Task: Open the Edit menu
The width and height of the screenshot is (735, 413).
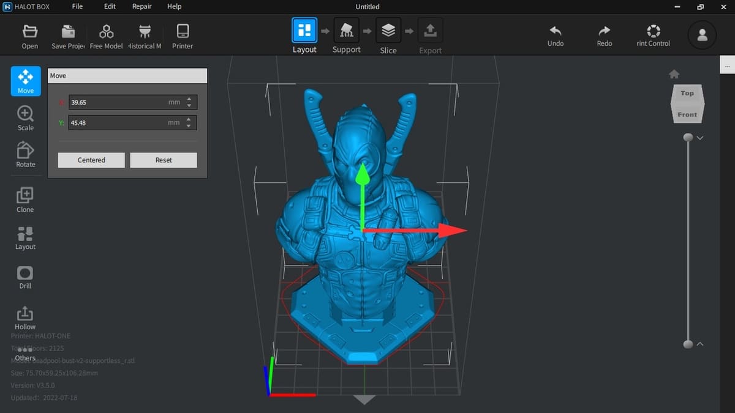Action: click(110, 6)
